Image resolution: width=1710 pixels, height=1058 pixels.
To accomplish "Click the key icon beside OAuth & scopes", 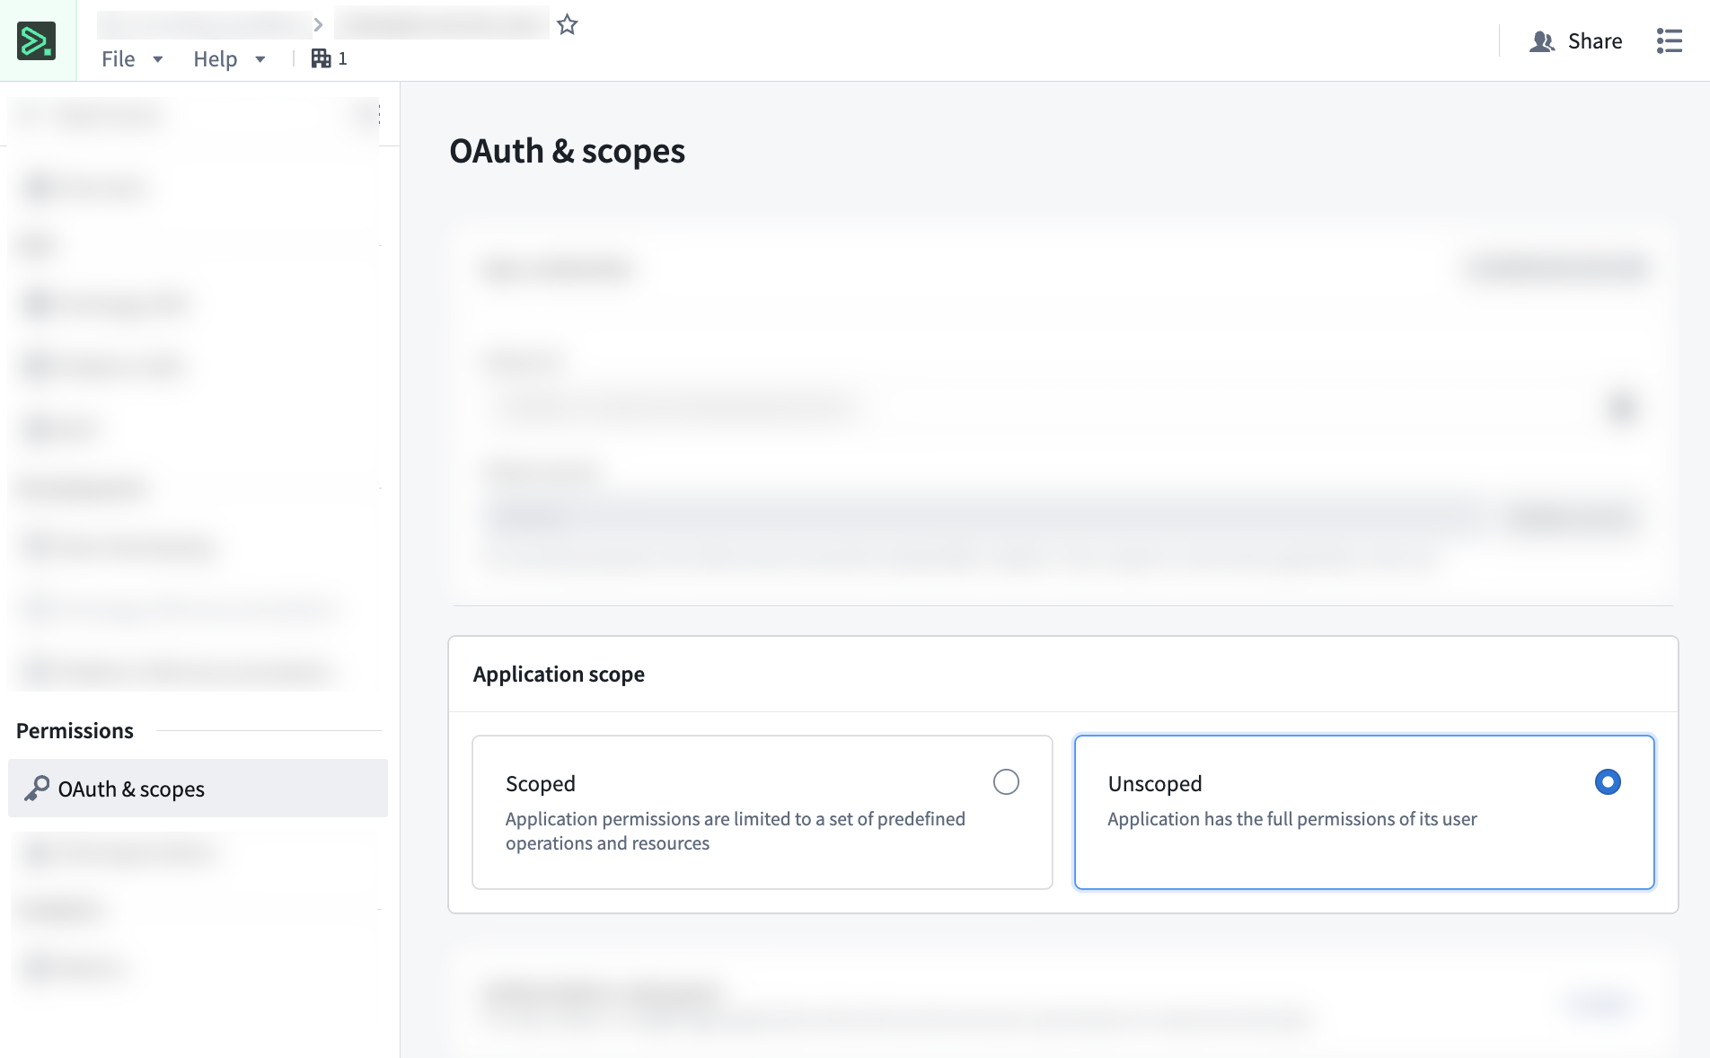I will [x=38, y=789].
